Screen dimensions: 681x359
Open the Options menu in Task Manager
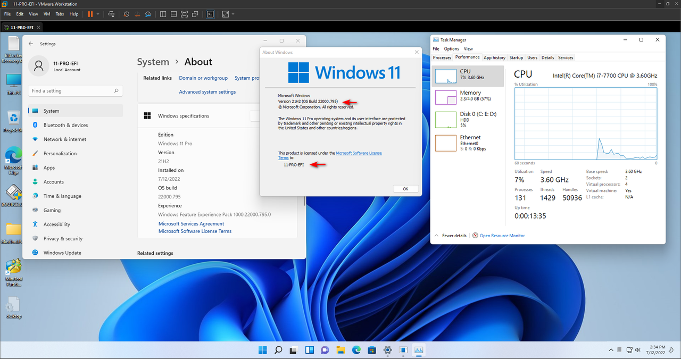click(x=451, y=49)
